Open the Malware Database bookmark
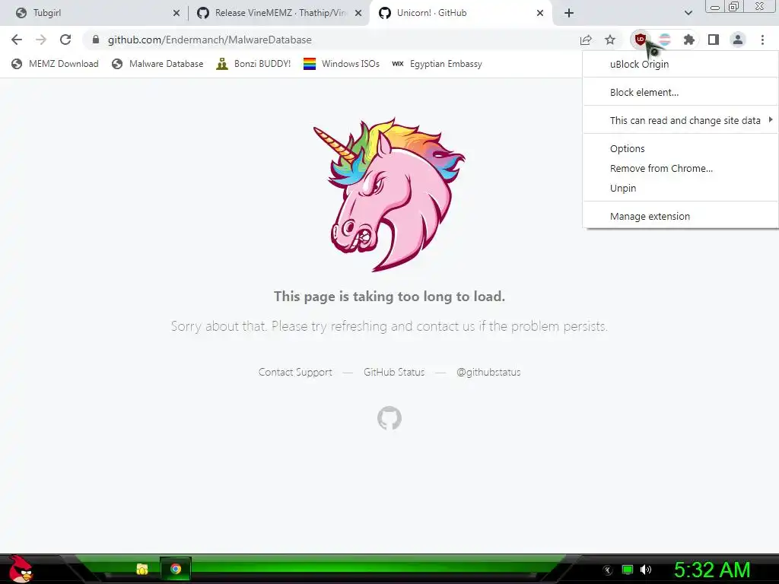This screenshot has width=779, height=584. pos(158,64)
